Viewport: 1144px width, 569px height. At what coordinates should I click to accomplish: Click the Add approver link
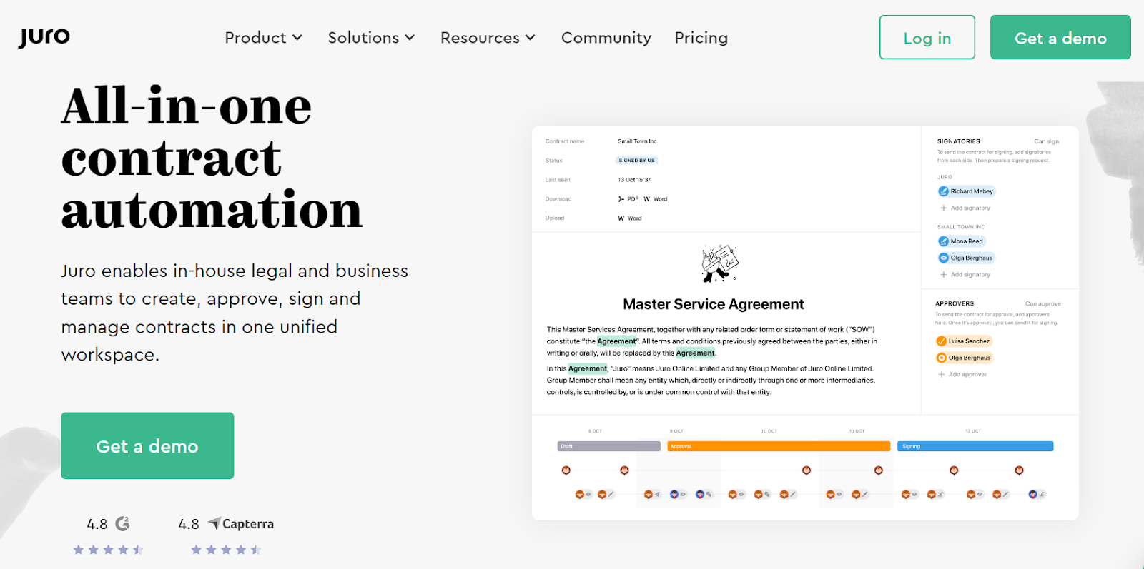[x=962, y=375]
